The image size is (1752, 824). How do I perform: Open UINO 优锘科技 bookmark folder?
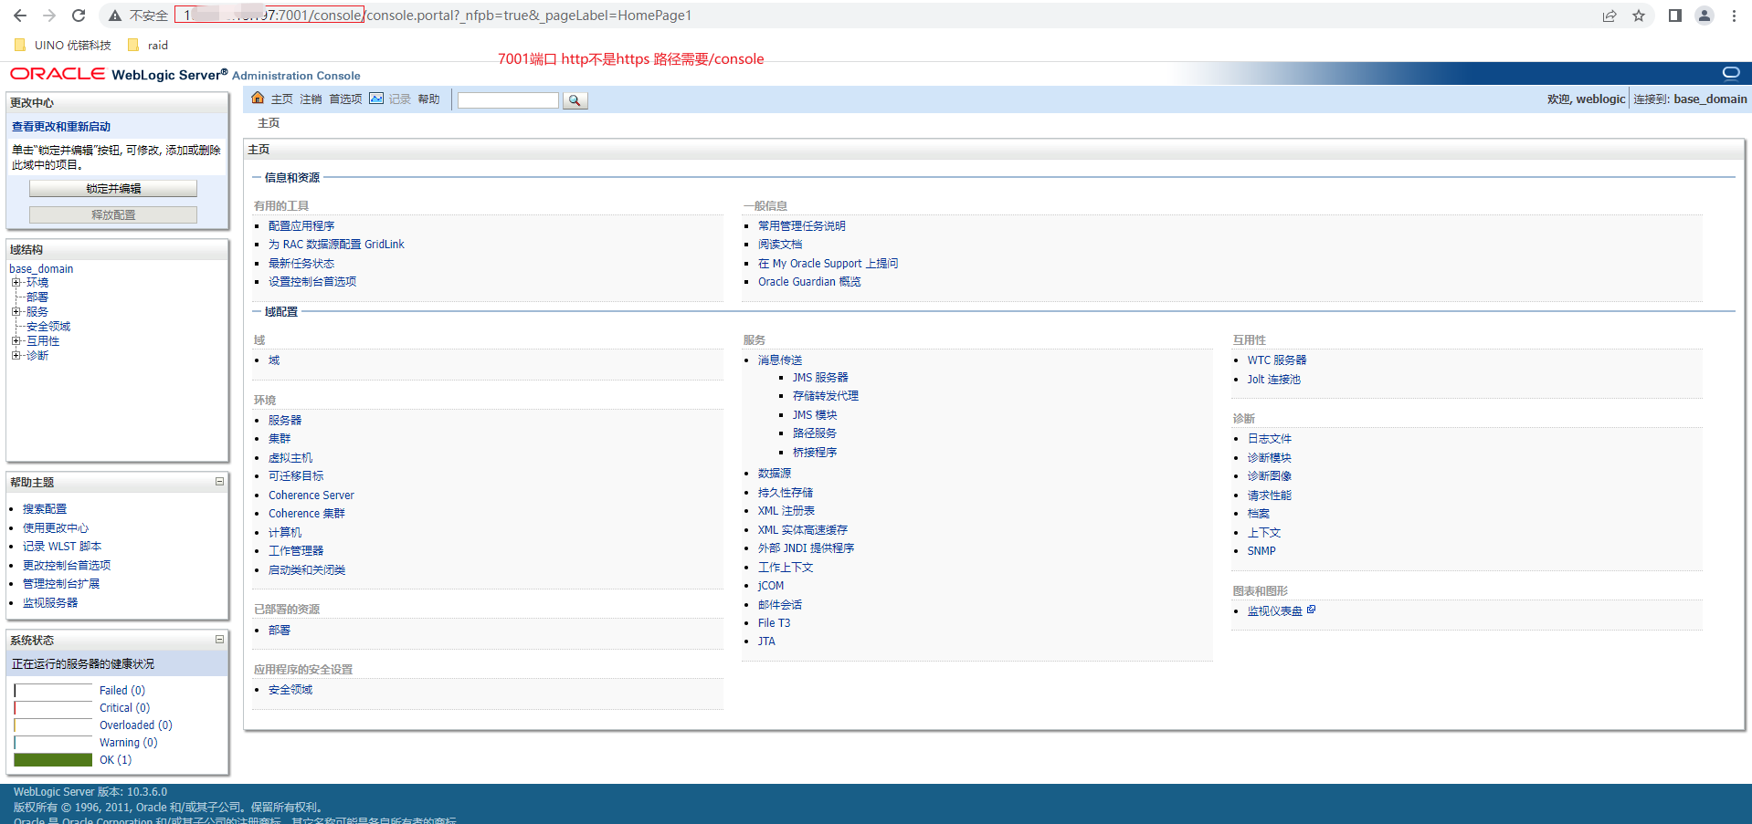pyautogui.click(x=63, y=45)
